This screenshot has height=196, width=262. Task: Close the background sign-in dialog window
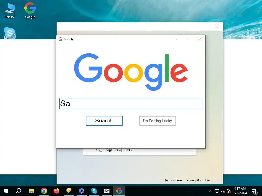click(x=217, y=27)
